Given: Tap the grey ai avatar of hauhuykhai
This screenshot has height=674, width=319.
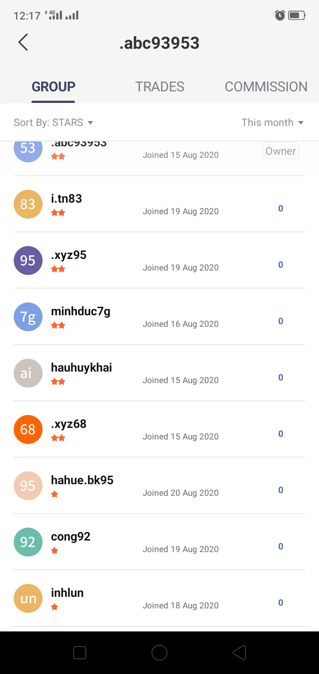Looking at the screenshot, I should (28, 373).
